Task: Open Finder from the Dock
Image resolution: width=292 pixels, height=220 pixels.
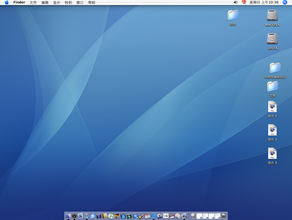Action: [x=68, y=216]
